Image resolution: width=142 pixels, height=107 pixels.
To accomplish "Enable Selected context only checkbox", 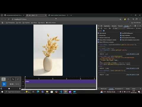I will click(x=98, y=38).
